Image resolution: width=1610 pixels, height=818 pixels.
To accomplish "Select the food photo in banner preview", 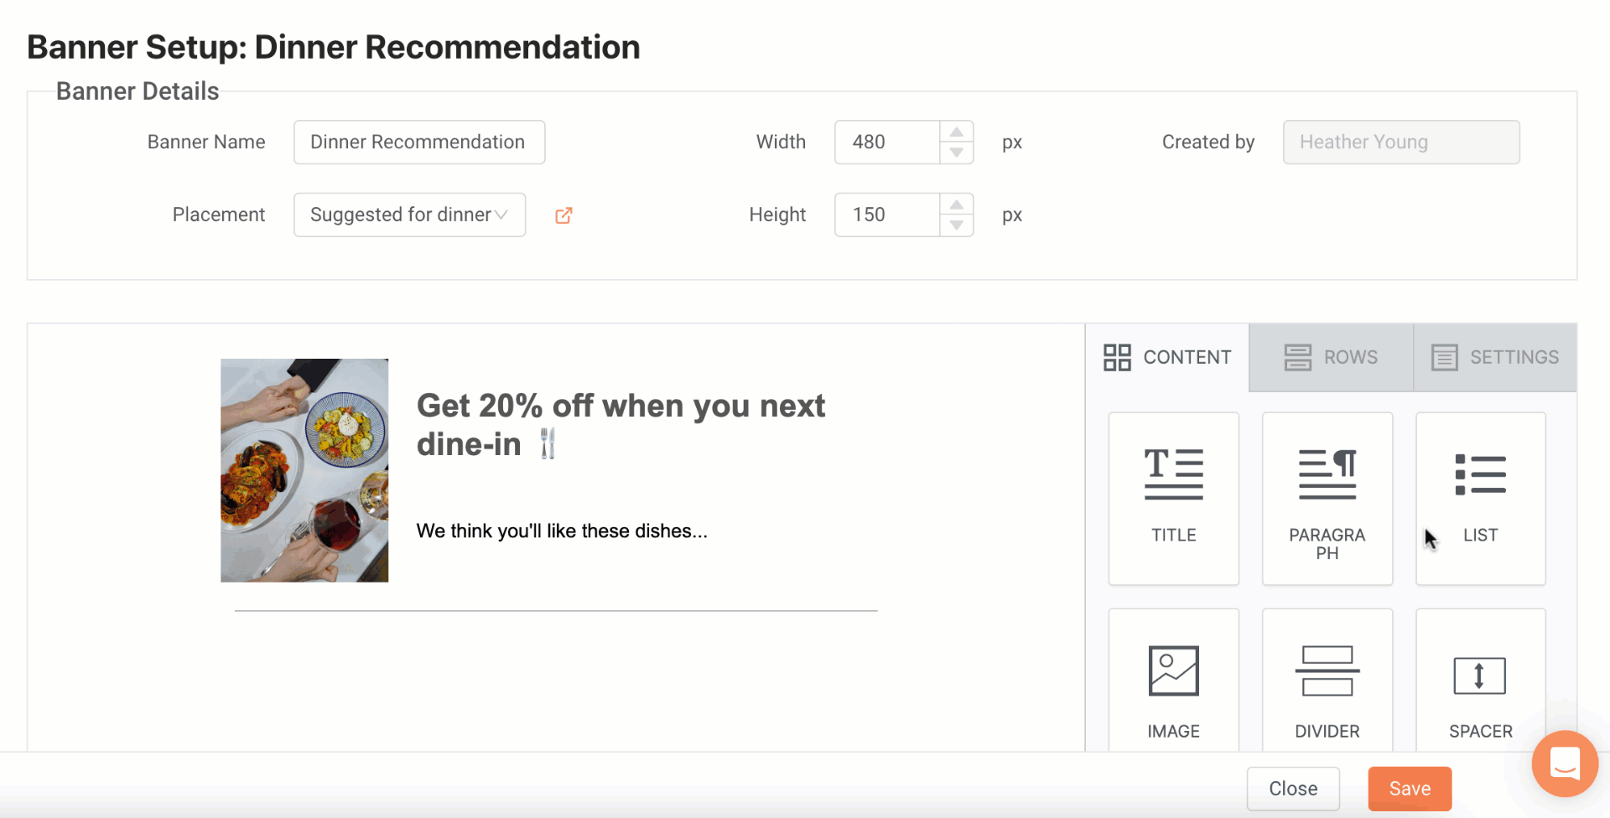I will [304, 470].
